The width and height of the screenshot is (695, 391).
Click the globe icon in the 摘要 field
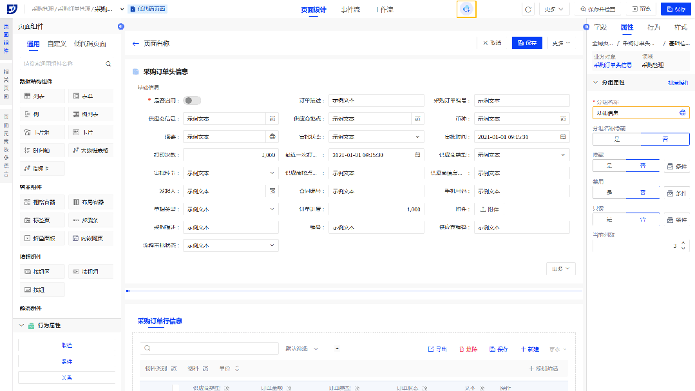coord(272,137)
